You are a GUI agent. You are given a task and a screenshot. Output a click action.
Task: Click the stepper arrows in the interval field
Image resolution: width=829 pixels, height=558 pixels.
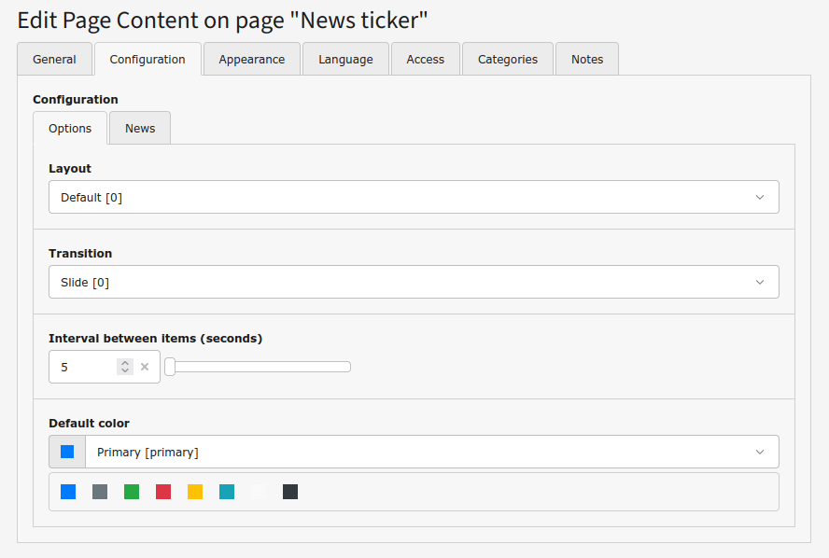click(x=125, y=367)
